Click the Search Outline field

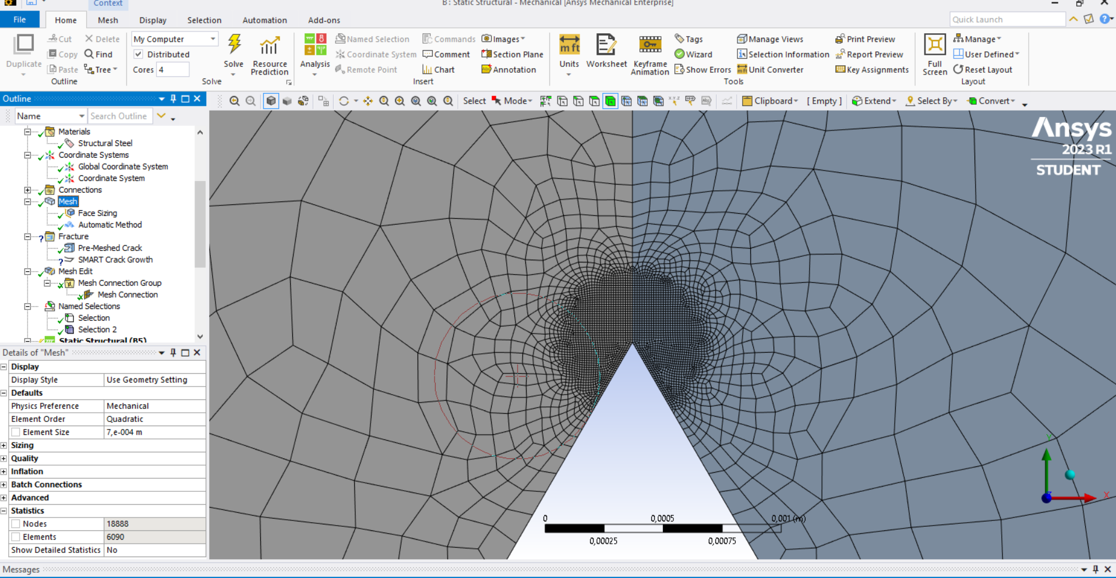[x=119, y=116]
